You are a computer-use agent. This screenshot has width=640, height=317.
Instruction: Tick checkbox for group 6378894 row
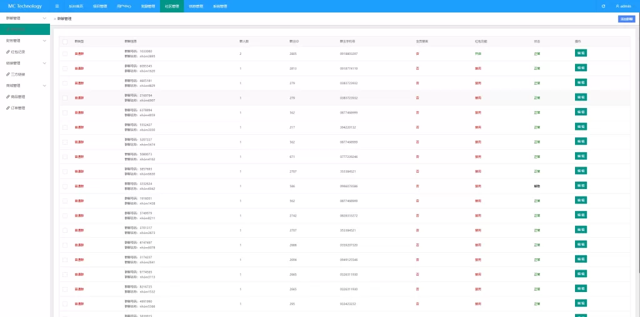pos(65,112)
